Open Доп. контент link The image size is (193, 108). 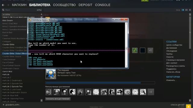pos(172,63)
